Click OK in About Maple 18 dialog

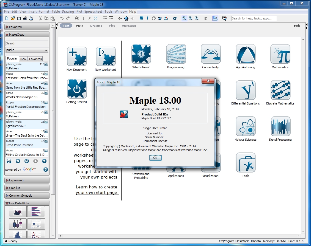click(x=155, y=158)
